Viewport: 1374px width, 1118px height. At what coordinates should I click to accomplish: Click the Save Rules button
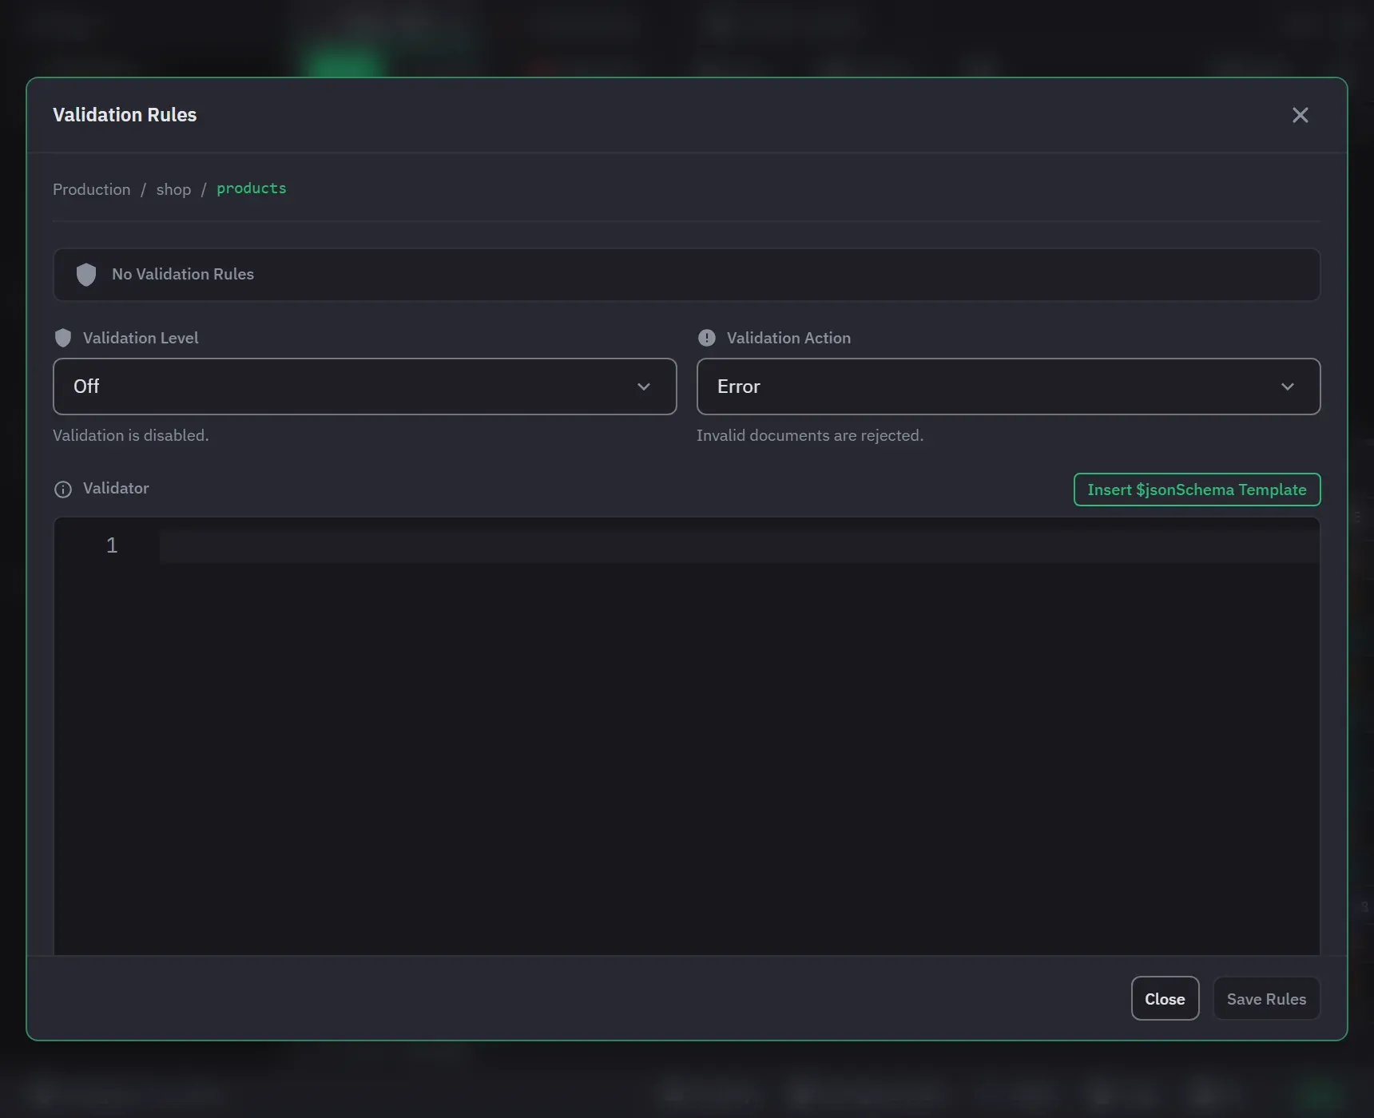[1266, 998]
